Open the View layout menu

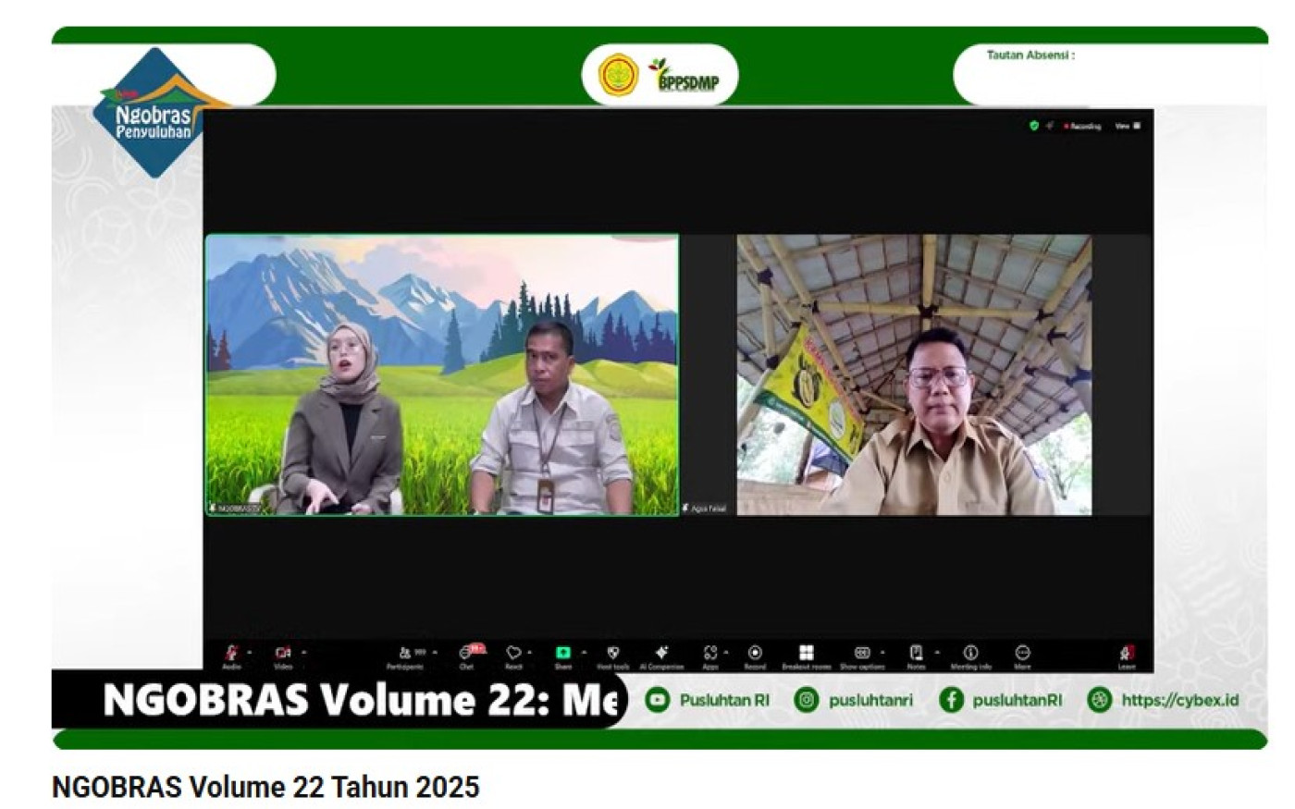1128,126
